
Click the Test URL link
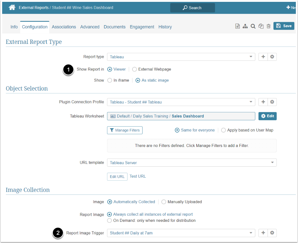click(138, 176)
